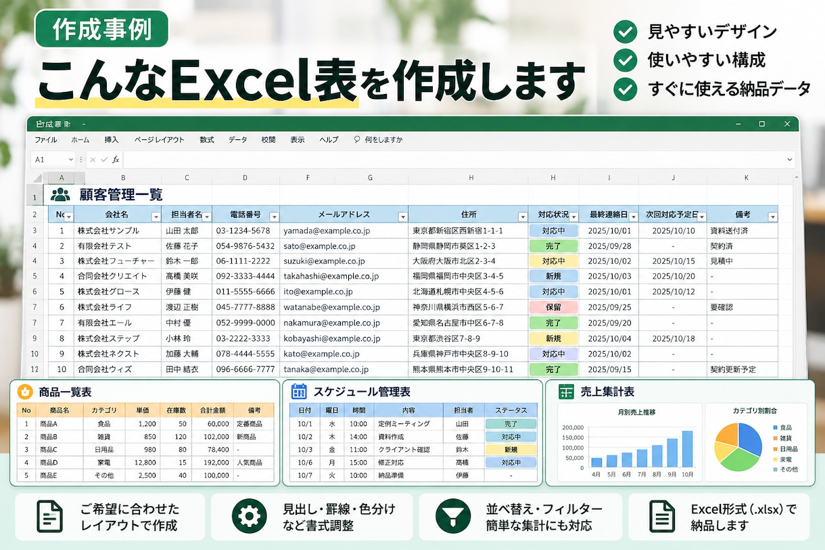Open the 担当者名 column filter dropdown

(x=207, y=216)
